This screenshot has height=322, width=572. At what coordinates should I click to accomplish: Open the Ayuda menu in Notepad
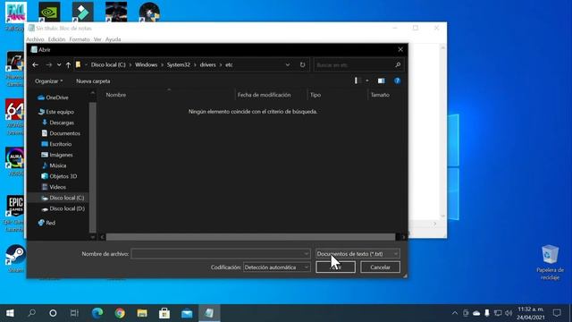pyautogui.click(x=114, y=39)
